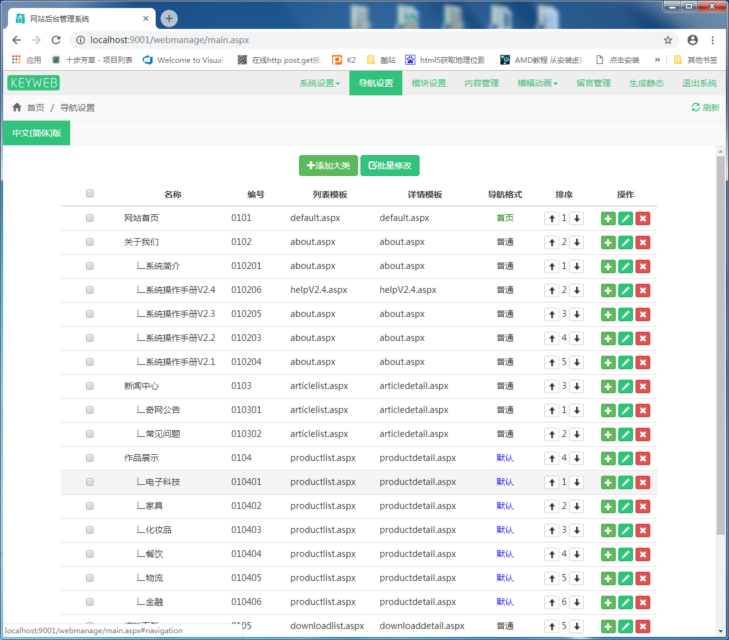Image resolution: width=729 pixels, height=640 pixels.
Task: Open the 模块设置 nav item
Action: click(429, 83)
